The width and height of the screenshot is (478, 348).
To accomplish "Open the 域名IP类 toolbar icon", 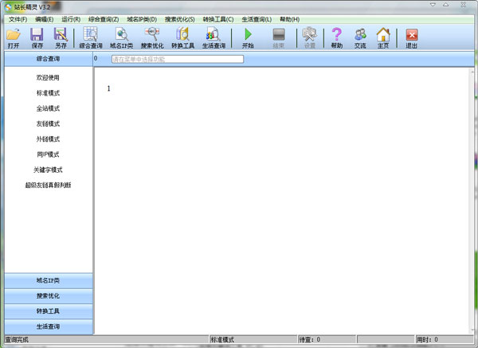I will [x=122, y=35].
